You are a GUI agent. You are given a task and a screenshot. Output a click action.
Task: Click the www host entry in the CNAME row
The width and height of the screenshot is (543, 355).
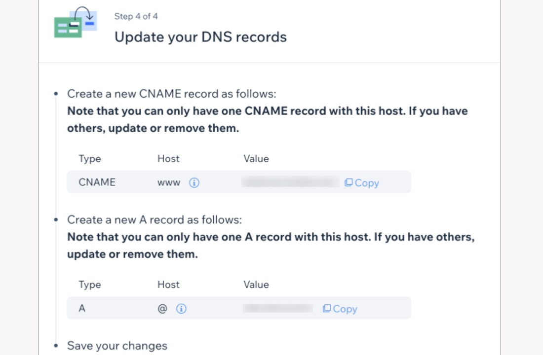(168, 182)
